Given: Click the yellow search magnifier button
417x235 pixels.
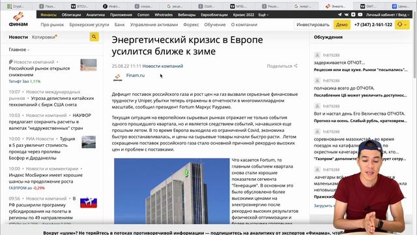Looking at the screenshot, I should (x=94, y=37).
